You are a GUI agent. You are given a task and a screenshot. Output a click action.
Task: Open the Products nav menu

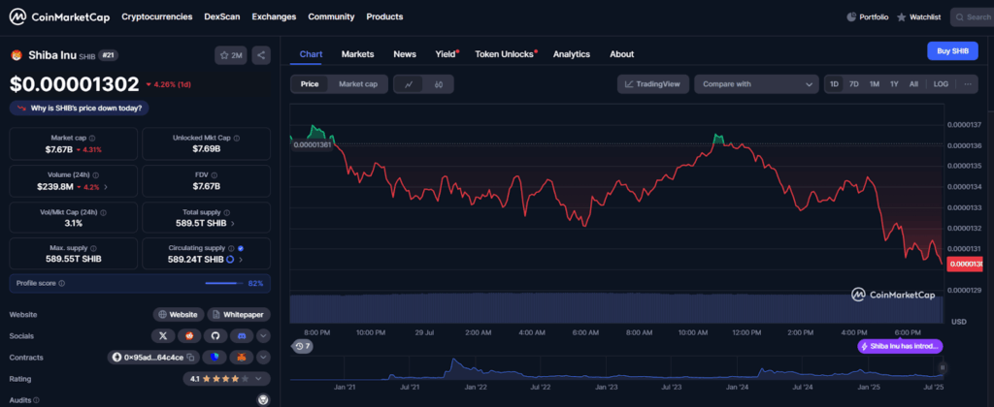[384, 17]
